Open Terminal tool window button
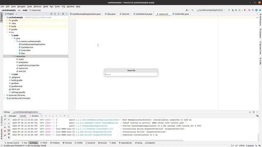Screen dimensions: 262x147 click(x=67, y=143)
